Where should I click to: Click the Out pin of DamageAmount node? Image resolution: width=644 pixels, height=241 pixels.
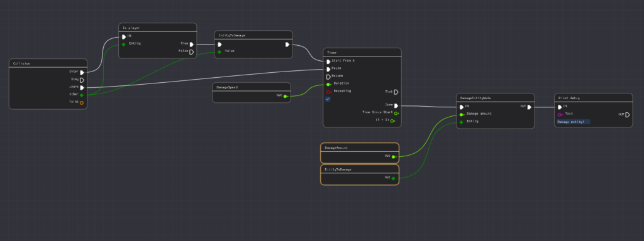(x=394, y=156)
